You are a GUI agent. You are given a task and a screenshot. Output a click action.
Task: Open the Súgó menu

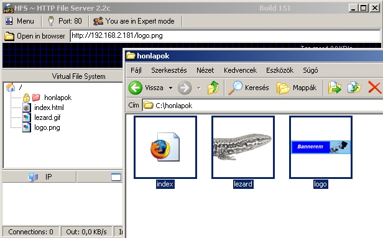[310, 70]
